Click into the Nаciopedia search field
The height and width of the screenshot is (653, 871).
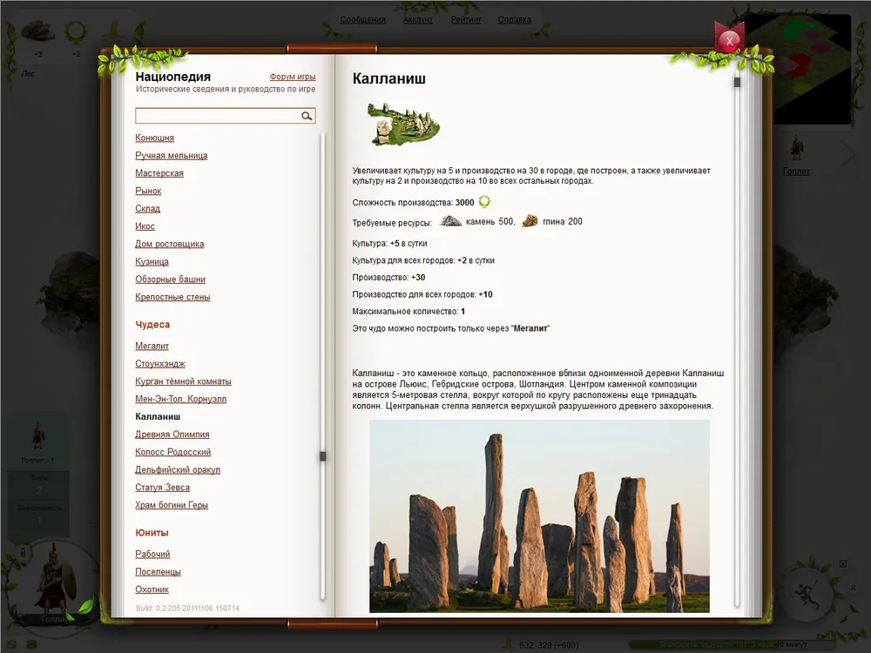tap(216, 116)
